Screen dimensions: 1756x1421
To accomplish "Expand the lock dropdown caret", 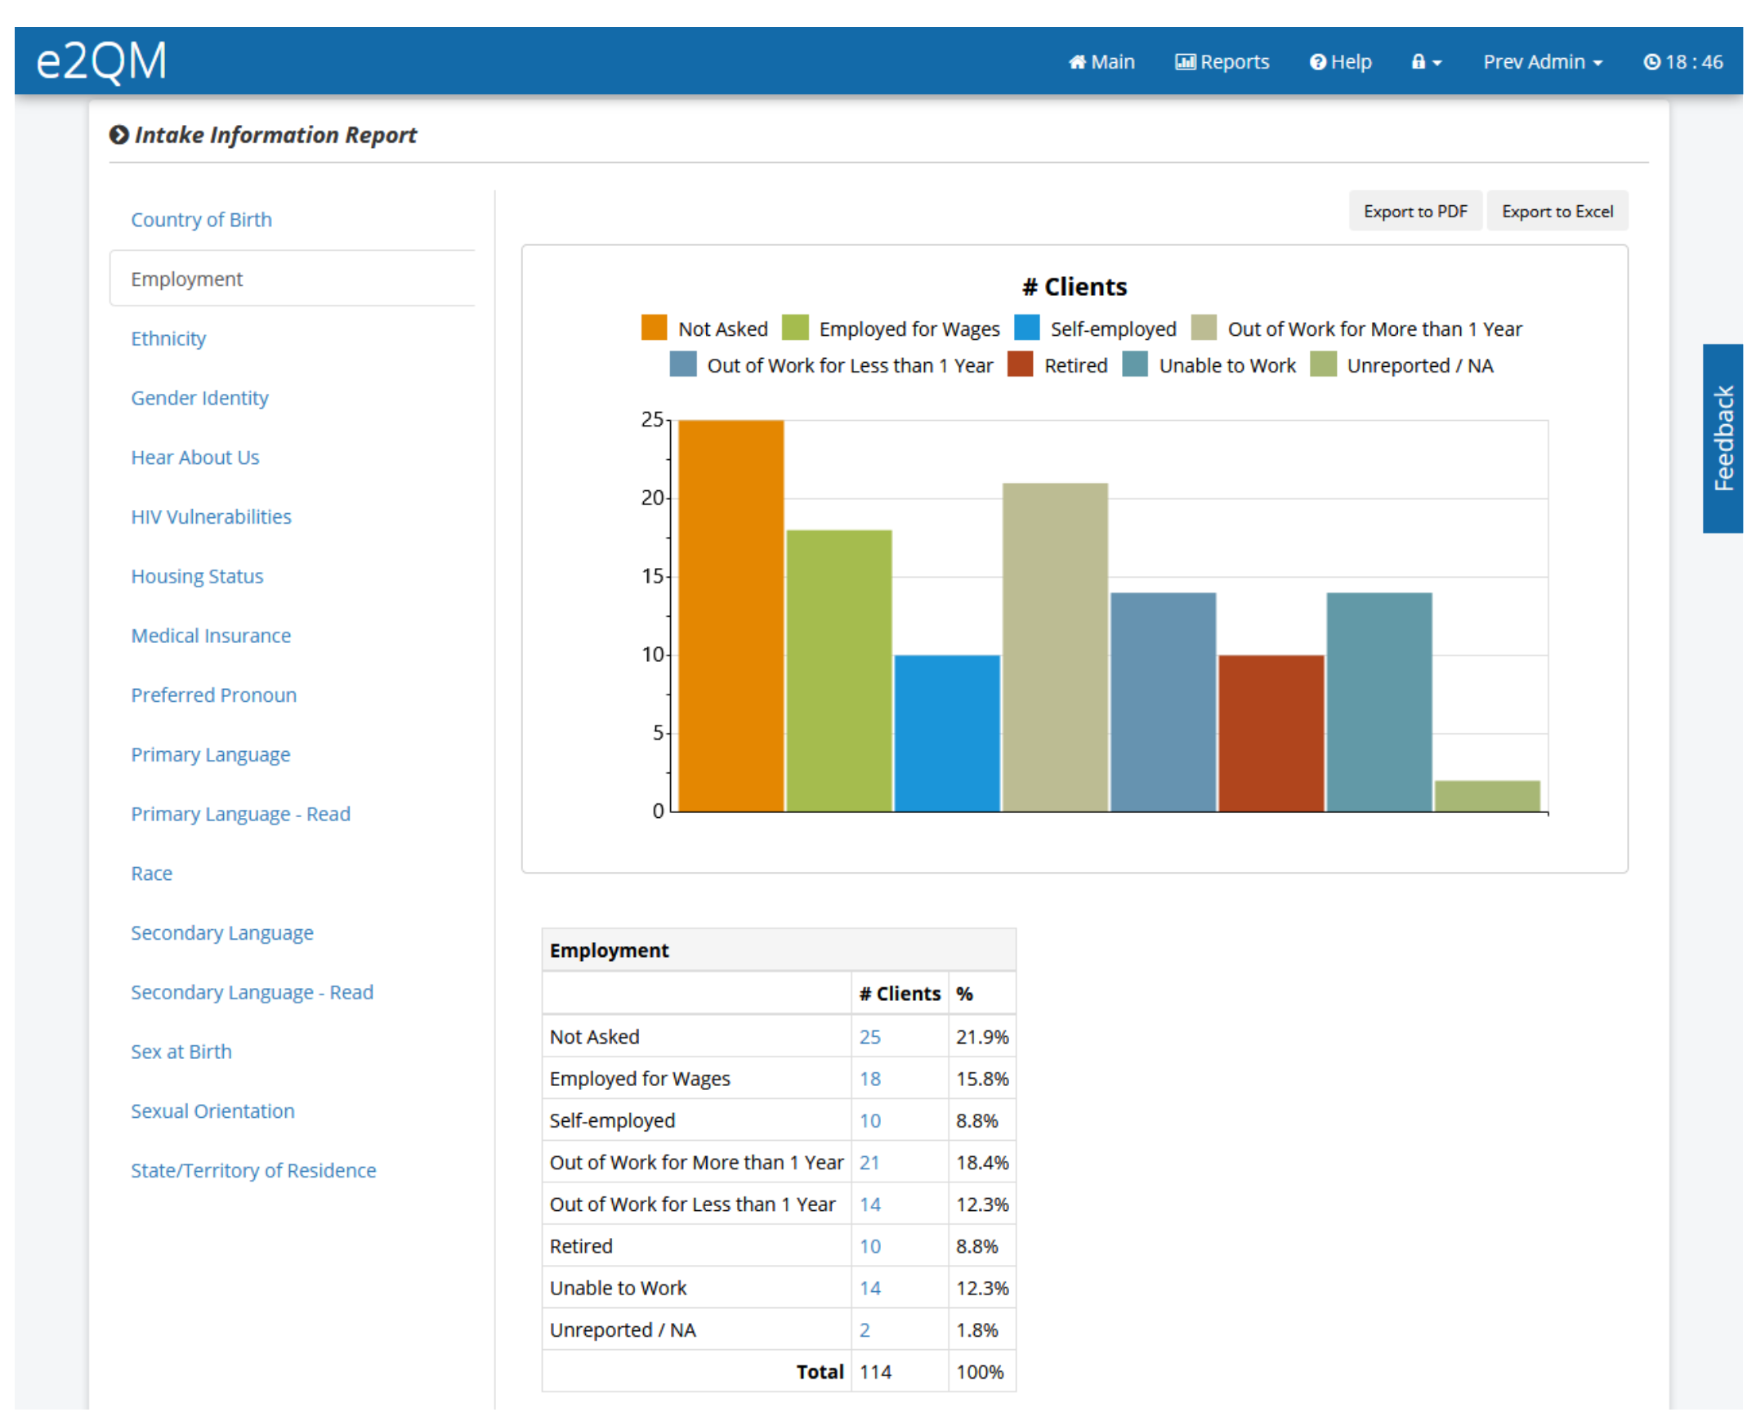I will click(1437, 63).
